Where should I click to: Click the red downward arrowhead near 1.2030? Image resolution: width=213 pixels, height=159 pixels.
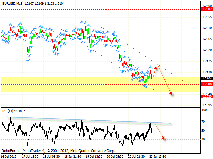(x=171, y=94)
